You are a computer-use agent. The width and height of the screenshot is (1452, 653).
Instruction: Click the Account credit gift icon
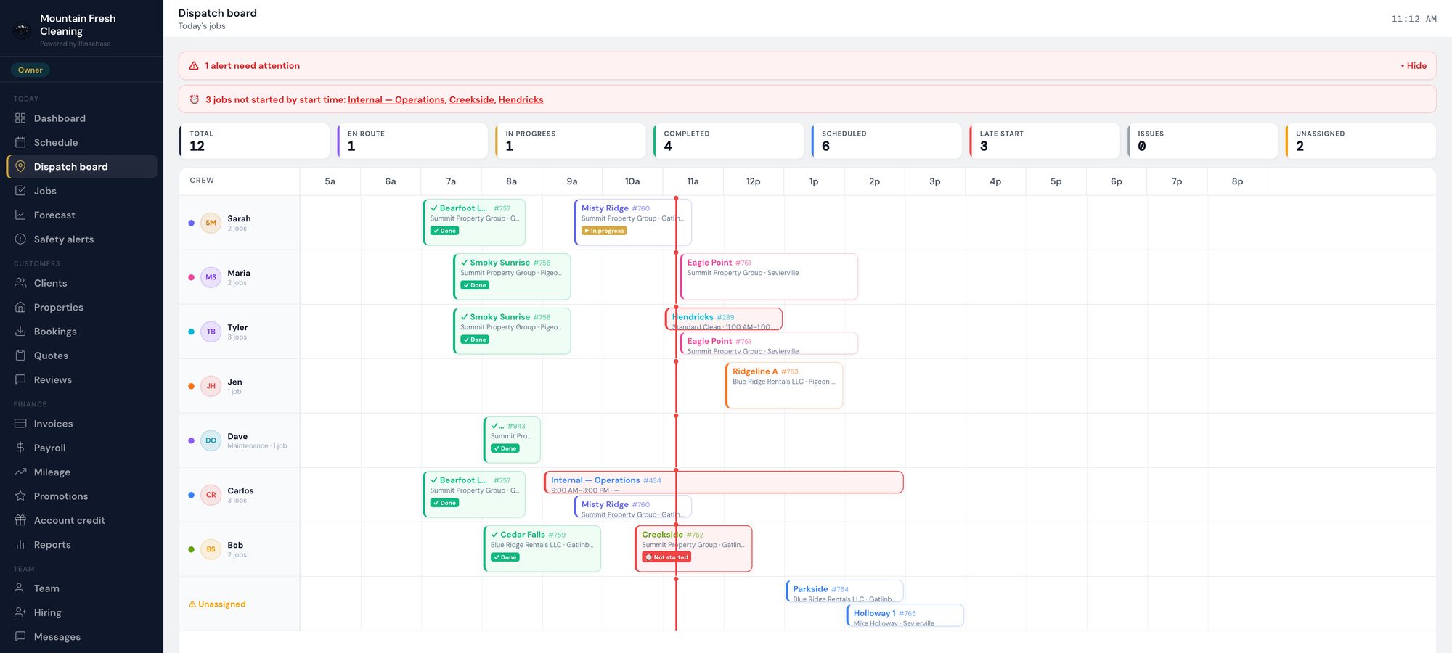coord(20,520)
